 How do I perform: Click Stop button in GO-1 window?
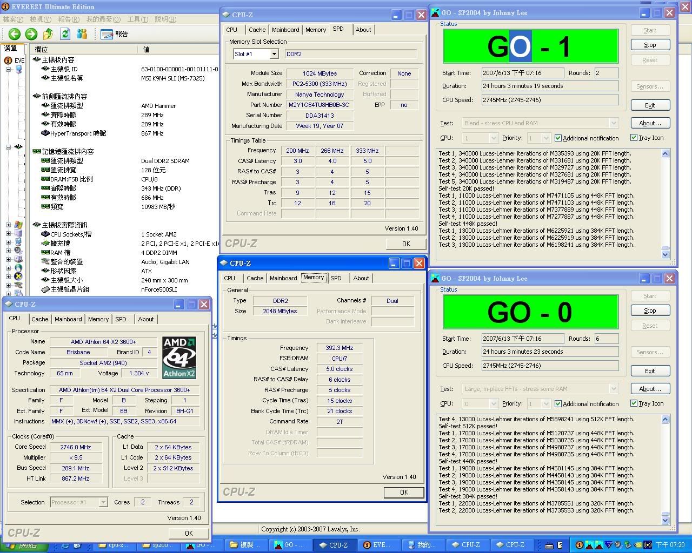650,45
